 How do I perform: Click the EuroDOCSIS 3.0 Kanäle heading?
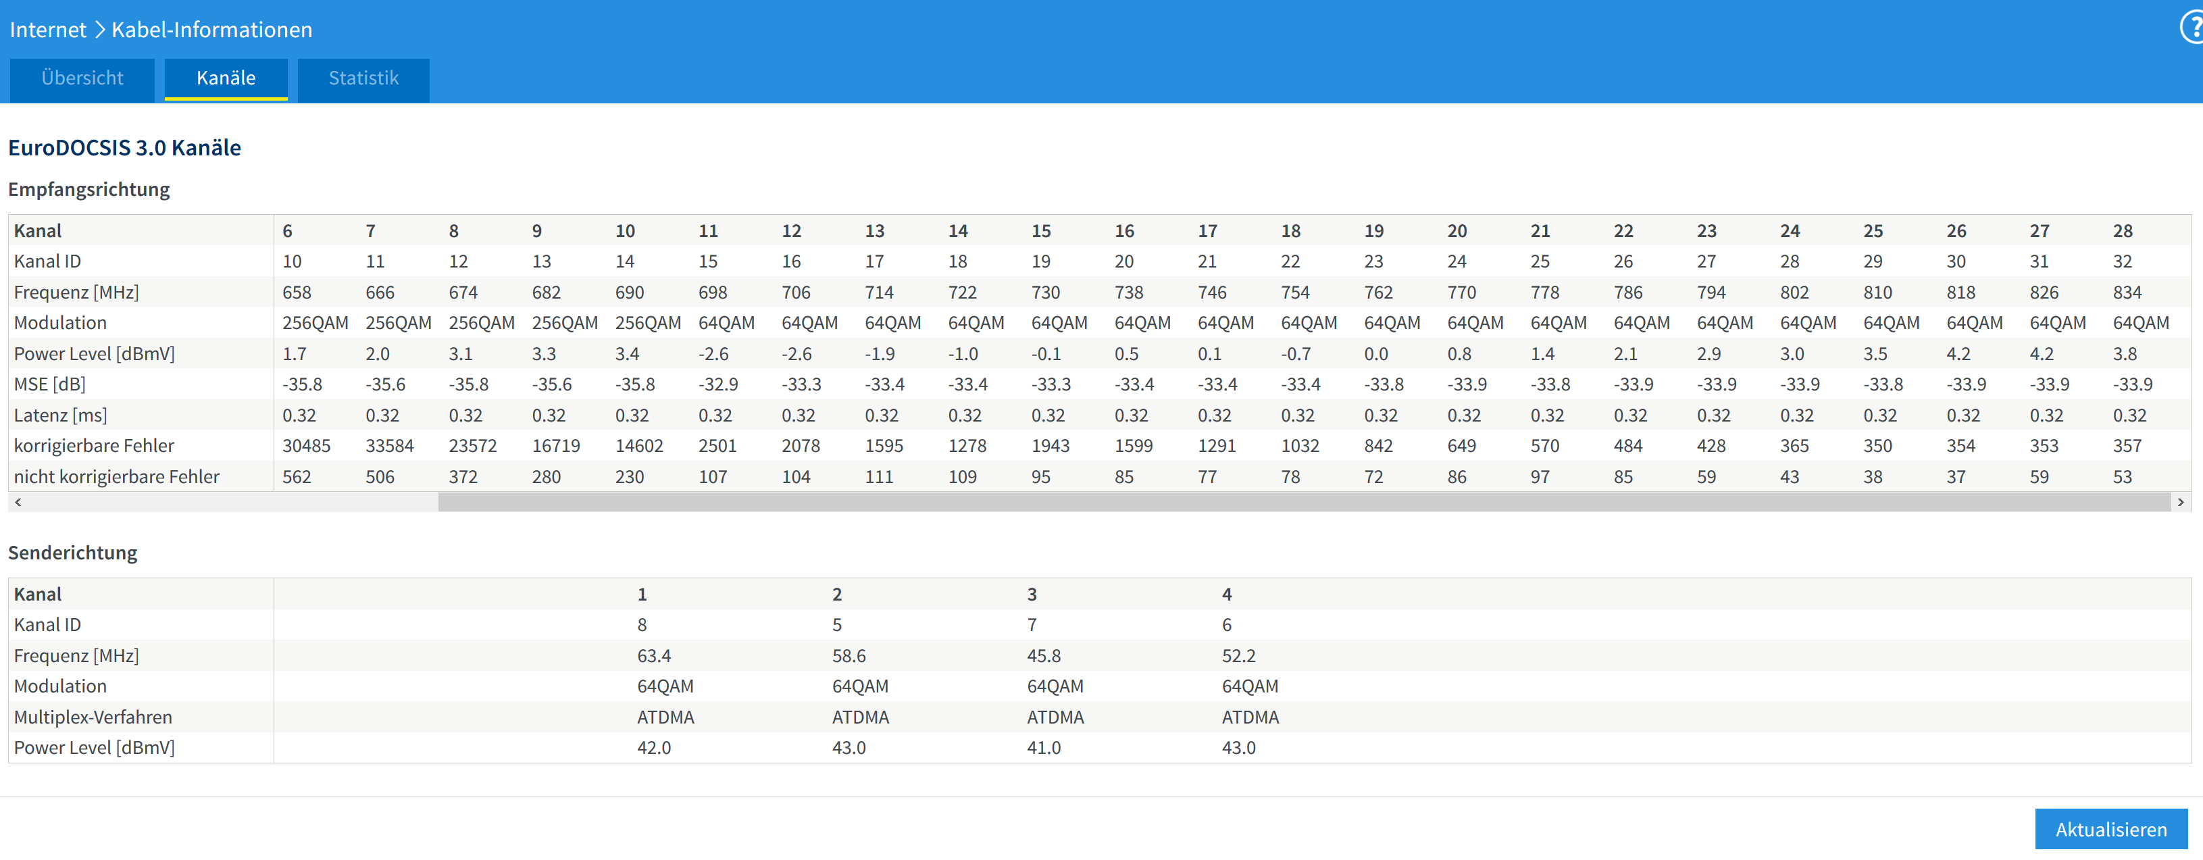125,148
